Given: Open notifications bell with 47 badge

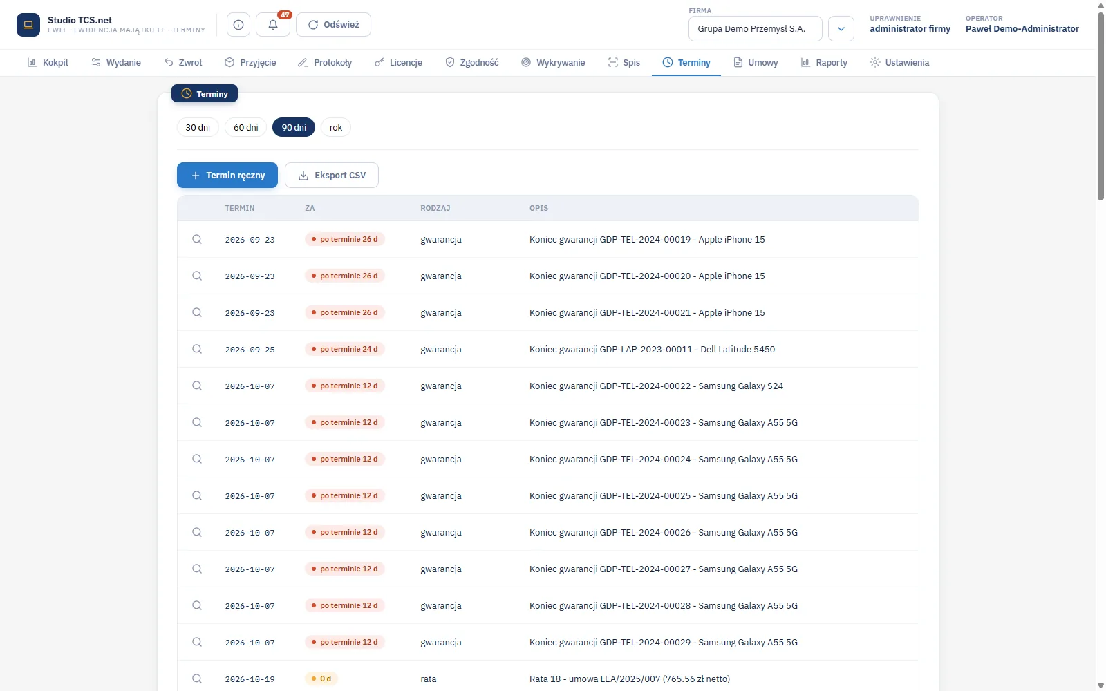Looking at the screenshot, I should (x=273, y=25).
